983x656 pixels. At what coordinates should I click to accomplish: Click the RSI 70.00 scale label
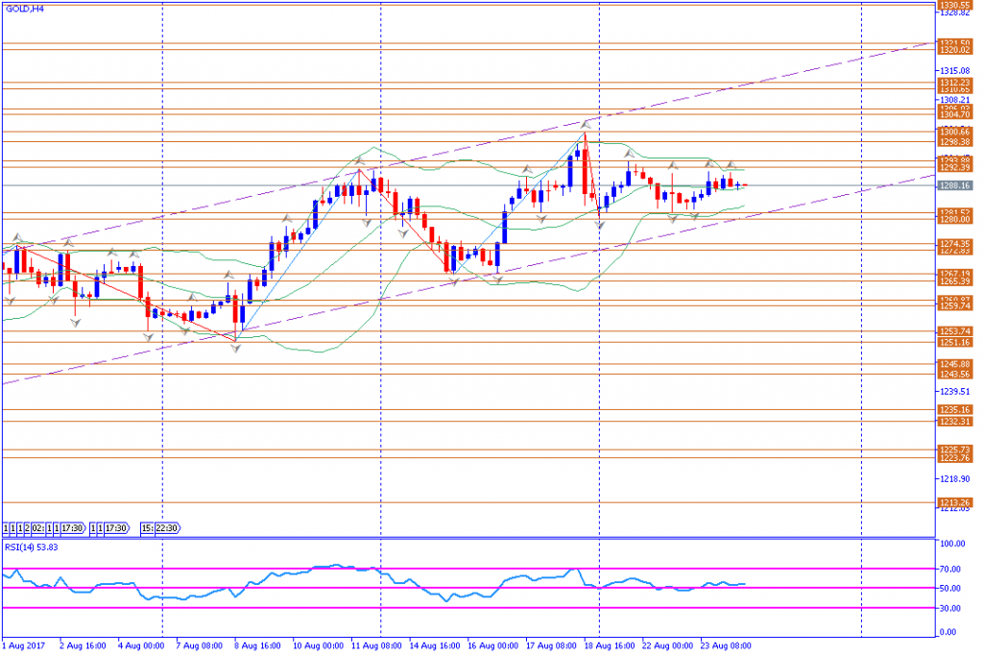click(x=950, y=570)
